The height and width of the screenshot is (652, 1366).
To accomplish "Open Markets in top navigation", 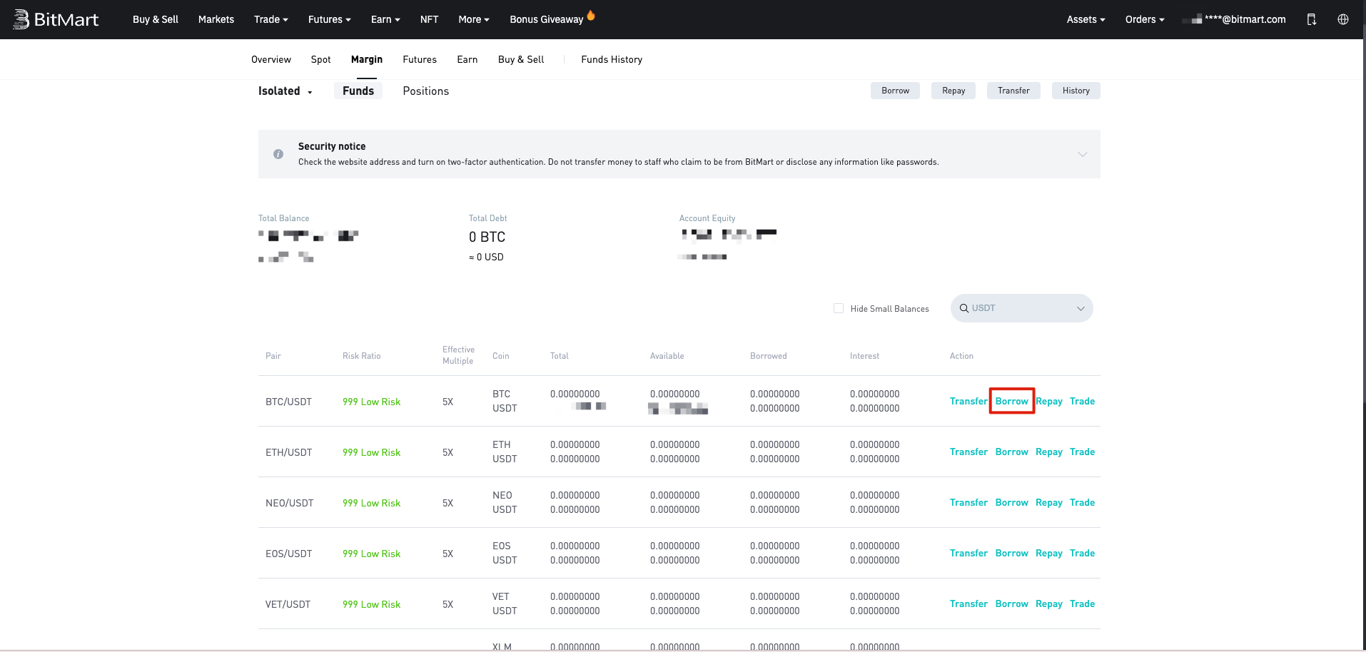I will (216, 19).
